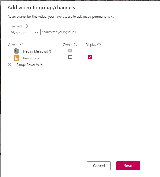Click the Cancel button
The image size is (160, 177).
click(x=99, y=166)
